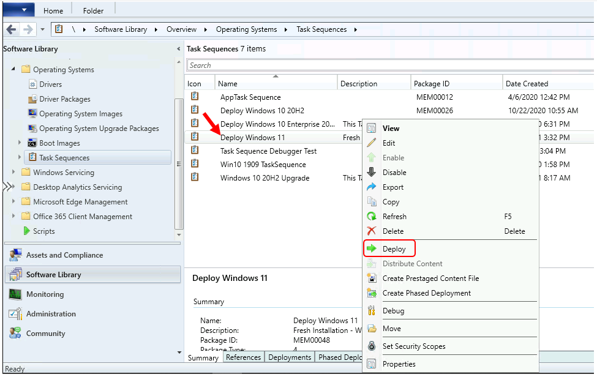Click the Task Sequence Debugger Test row icon
The height and width of the screenshot is (377, 597).
tap(195, 150)
